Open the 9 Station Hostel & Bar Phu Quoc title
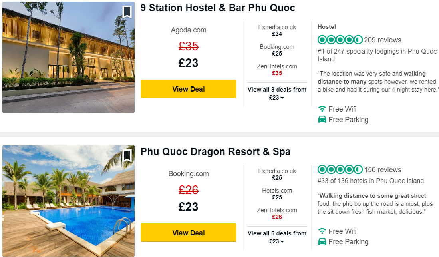Screen dimensions: 439x257 click(x=218, y=8)
